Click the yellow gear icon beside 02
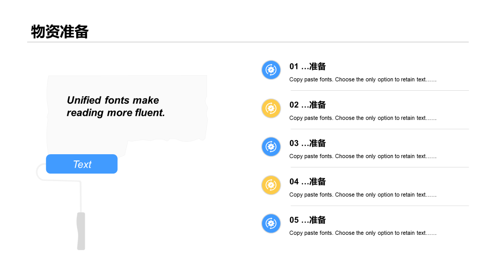The width and height of the screenshot is (496, 279). [x=271, y=108]
